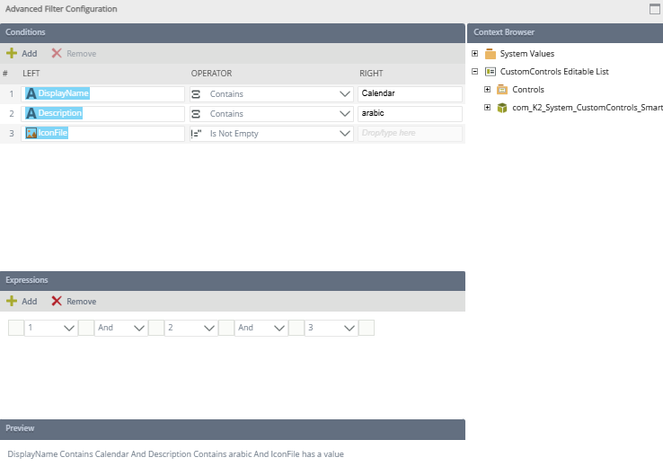Click the green plus Add icon in Conditions
The image size is (663, 475).
coord(12,53)
